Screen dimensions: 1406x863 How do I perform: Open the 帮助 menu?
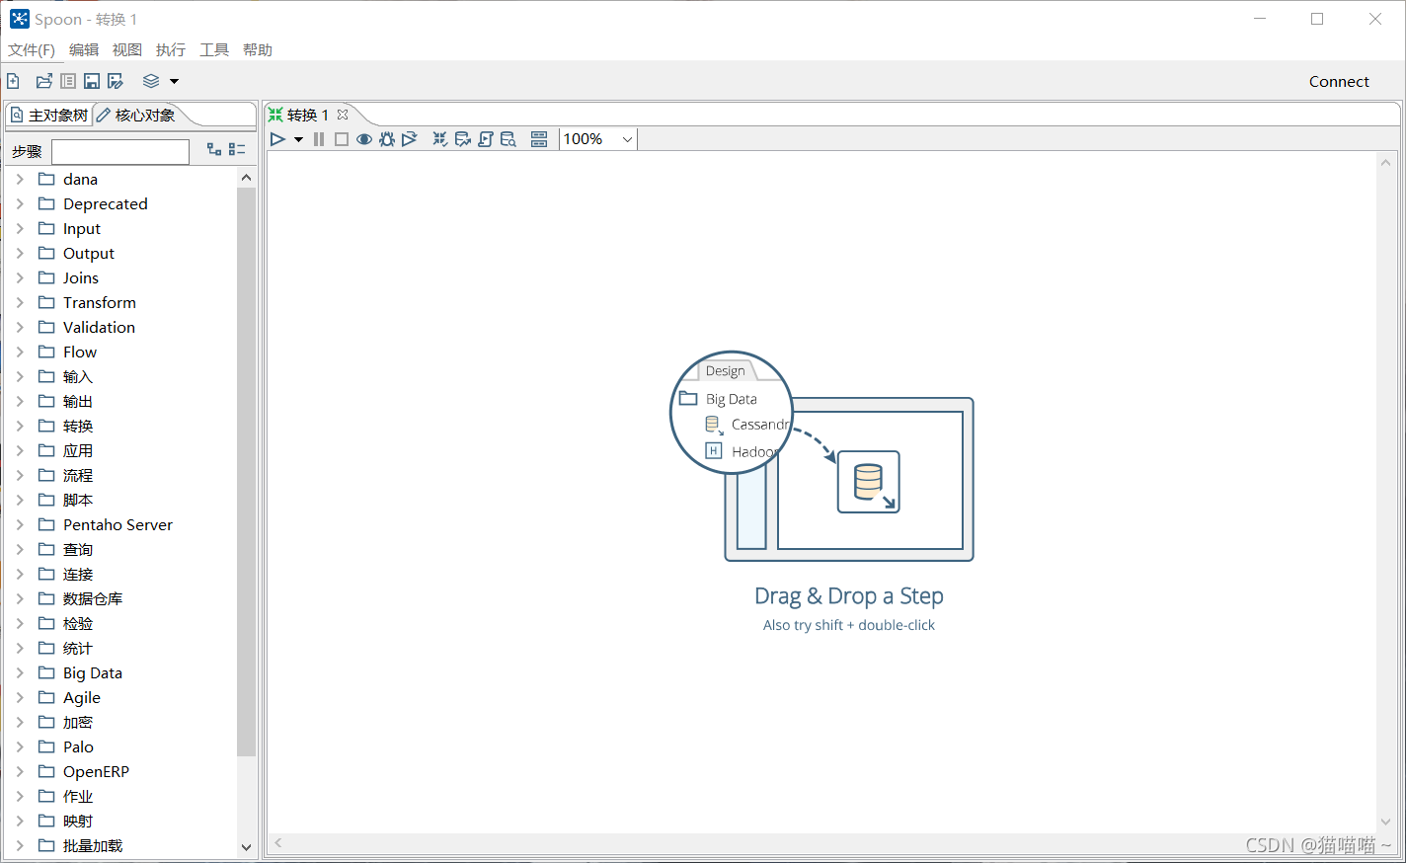[258, 49]
